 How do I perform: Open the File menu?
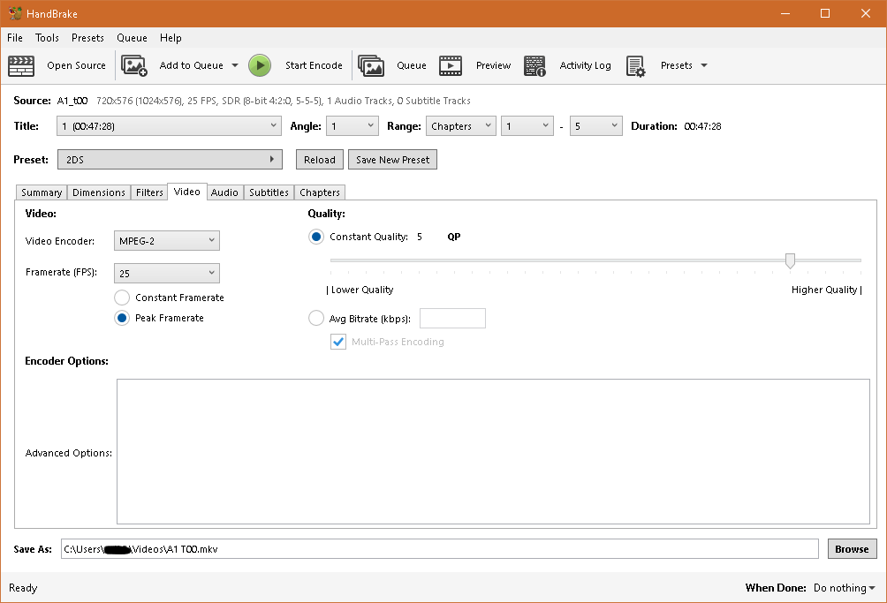(x=15, y=38)
